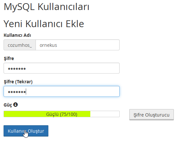Click the empty white end of strength meter

(105, 114)
